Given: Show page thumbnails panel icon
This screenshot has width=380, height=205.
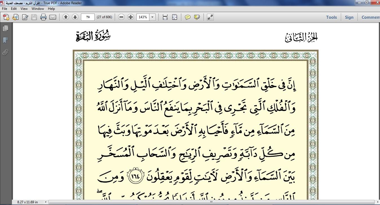Looking at the screenshot, I should point(5,28).
